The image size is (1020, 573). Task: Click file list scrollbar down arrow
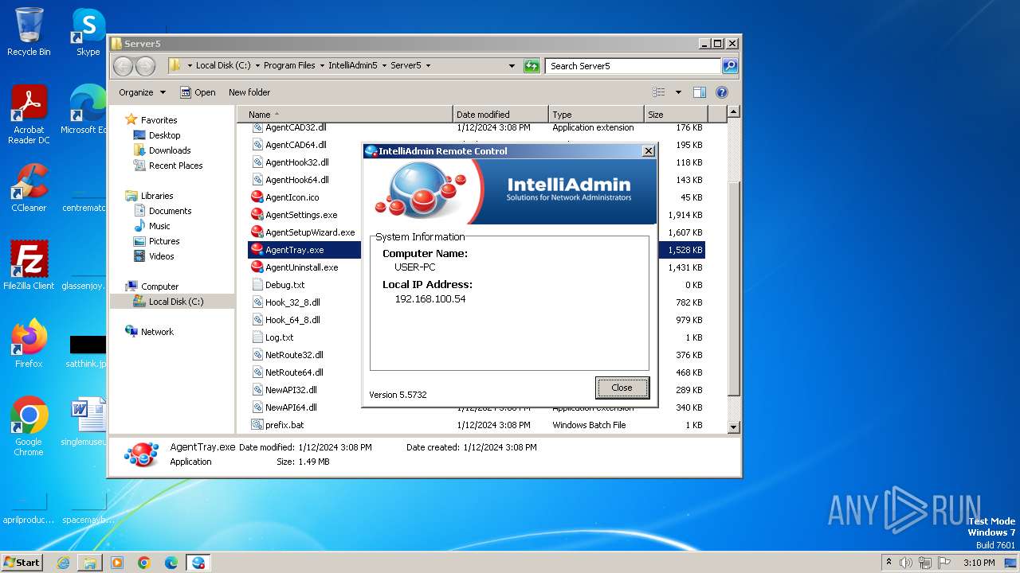coord(734,427)
